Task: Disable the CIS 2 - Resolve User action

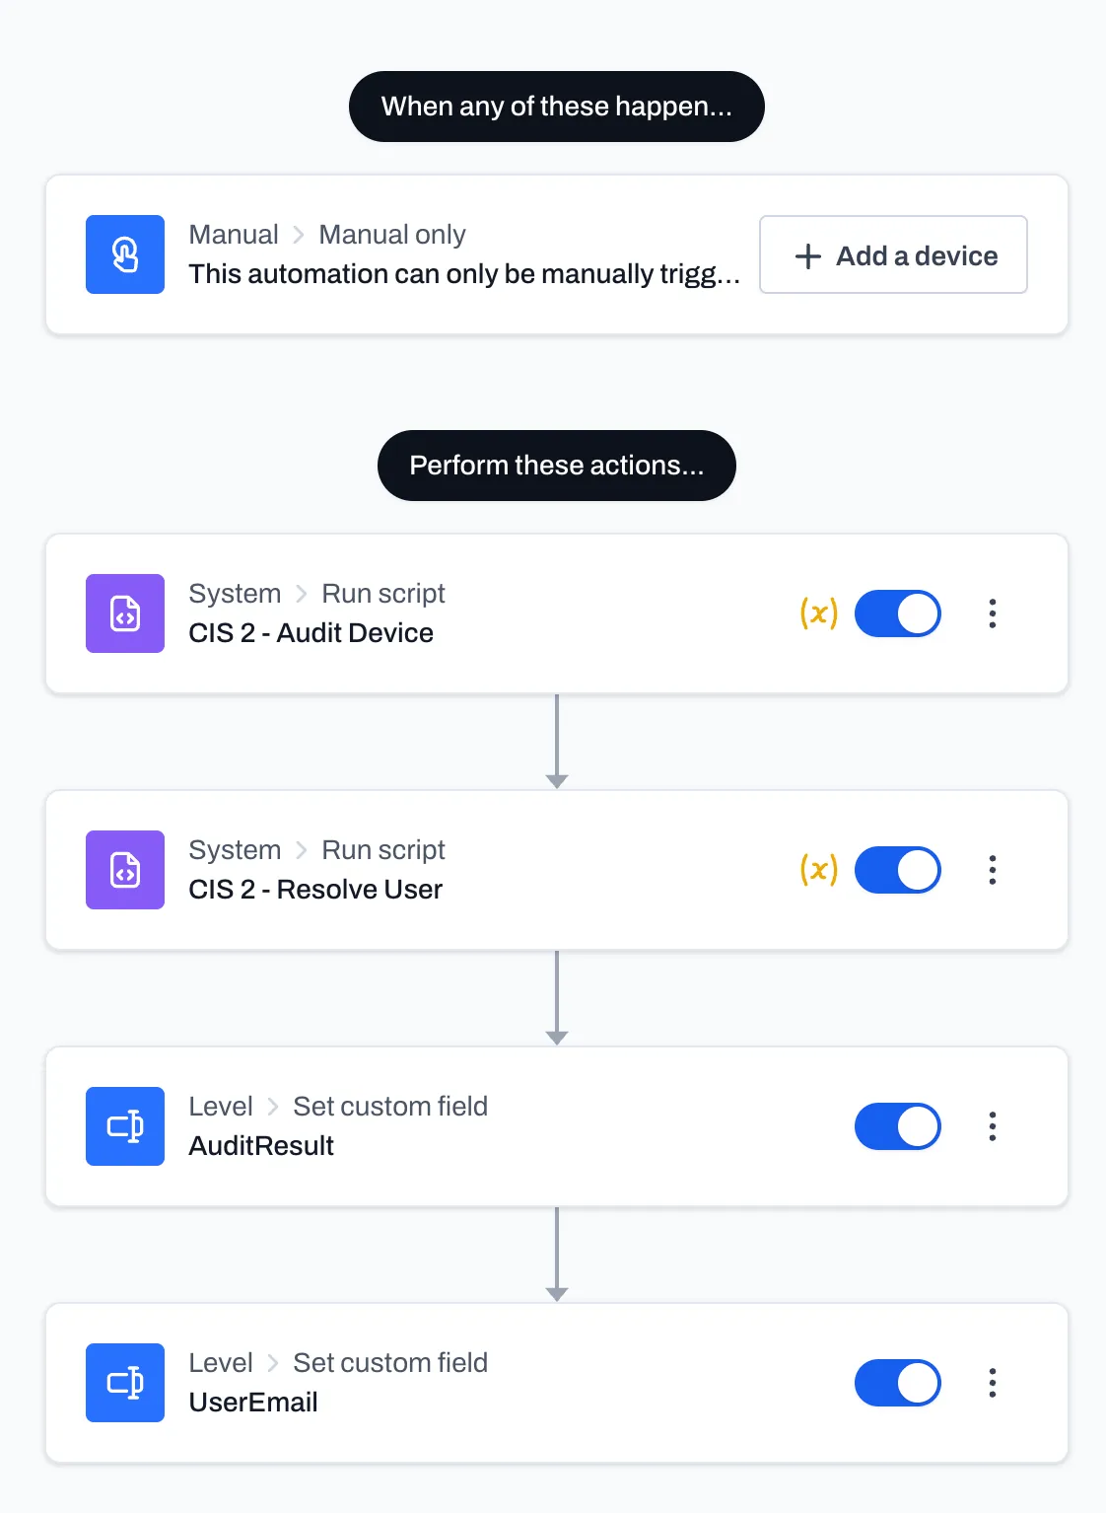Action: 897,870
